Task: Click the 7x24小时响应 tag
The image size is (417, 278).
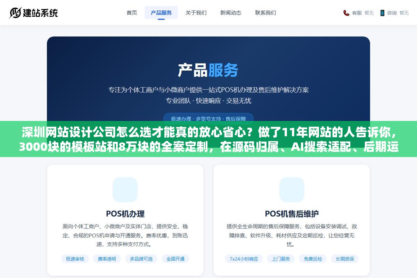Action: point(244,259)
